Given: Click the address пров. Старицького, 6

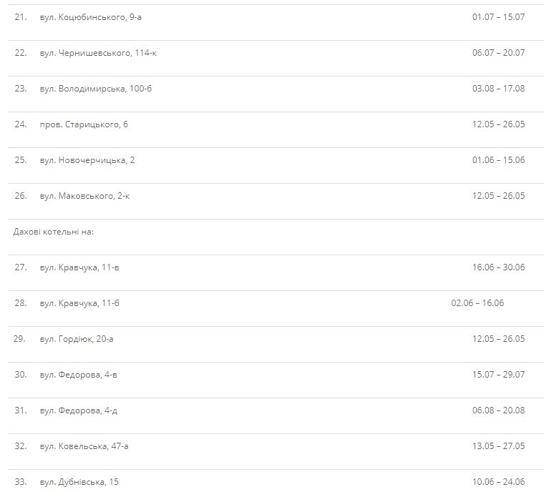Looking at the screenshot, I should [x=84, y=124].
